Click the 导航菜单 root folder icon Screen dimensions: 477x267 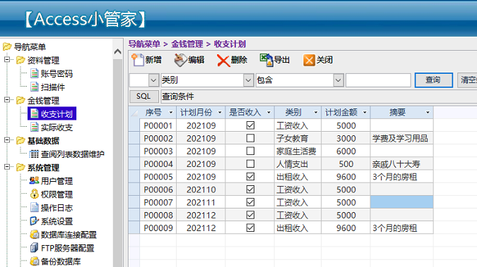coord(7,46)
